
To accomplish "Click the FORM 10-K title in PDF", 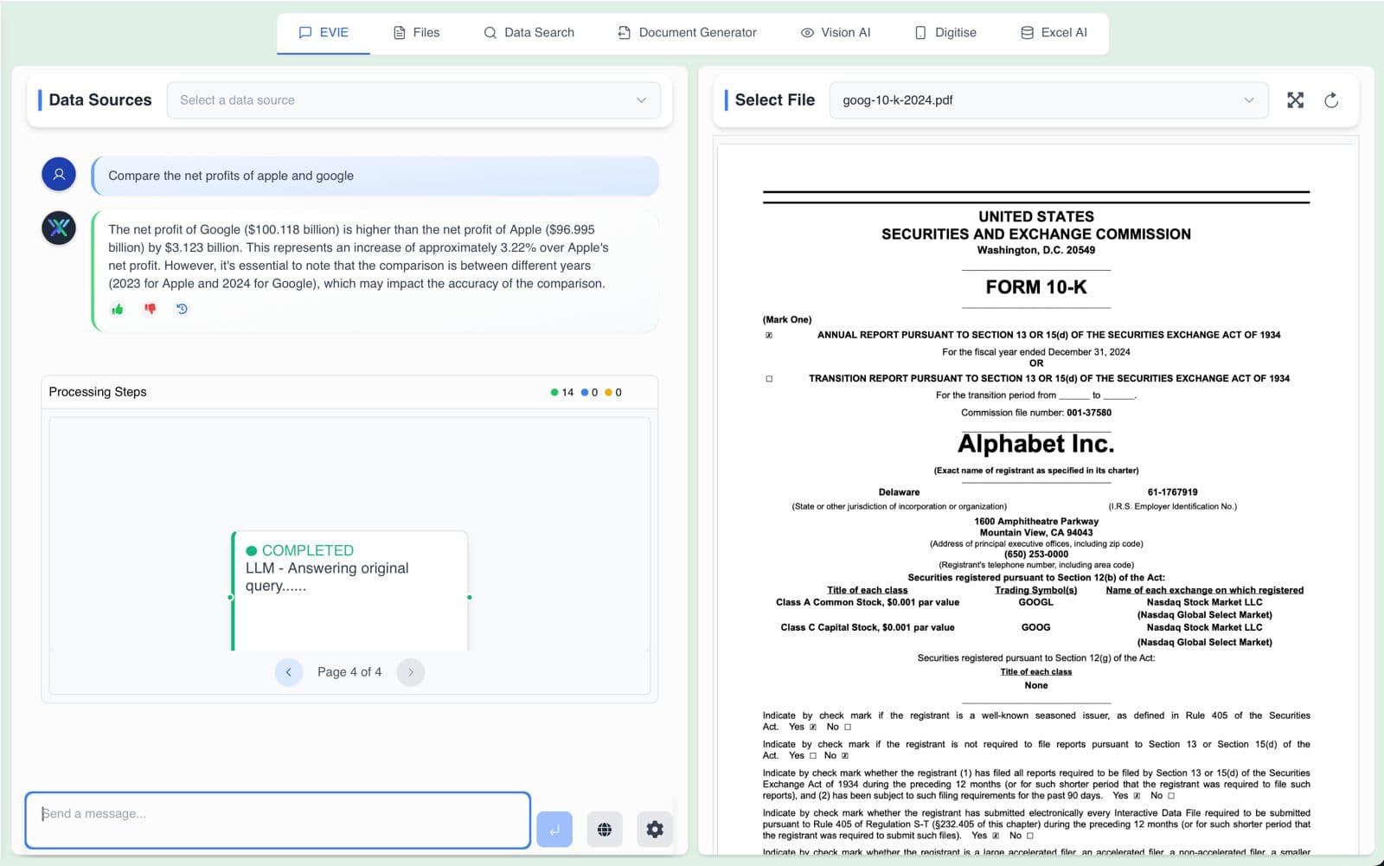I will click(1036, 287).
